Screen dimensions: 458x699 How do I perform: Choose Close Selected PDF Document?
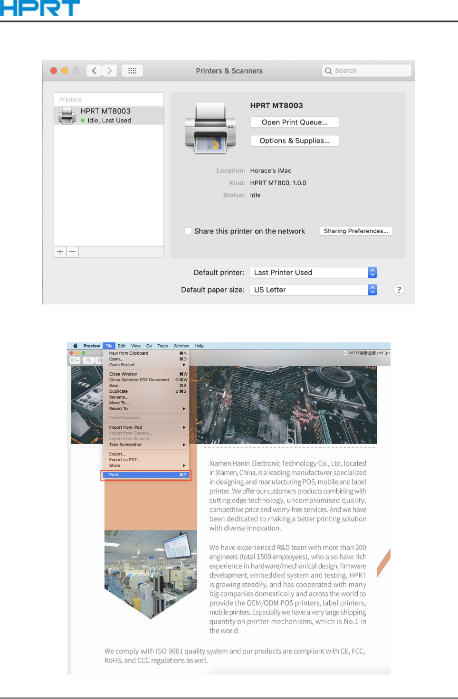(x=147, y=380)
